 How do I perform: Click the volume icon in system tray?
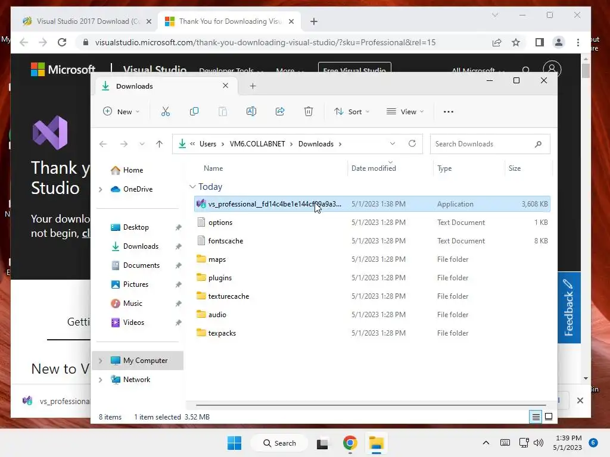[x=539, y=443]
